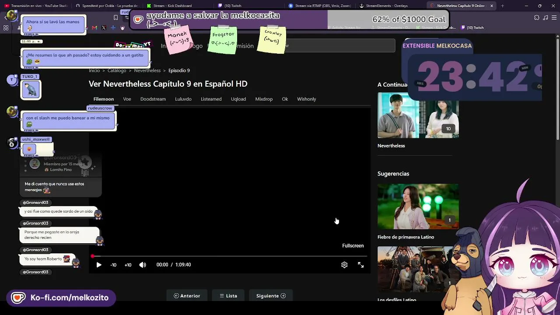This screenshot has height=315, width=560.
Task: Click the video progress bar
Action: [x=230, y=256]
